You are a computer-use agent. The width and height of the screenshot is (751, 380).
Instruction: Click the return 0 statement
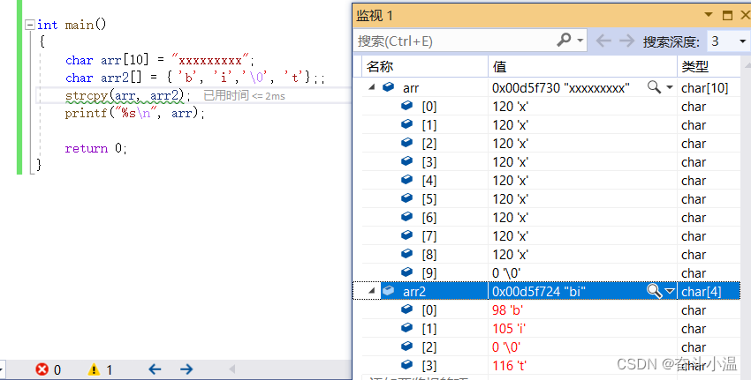95,148
